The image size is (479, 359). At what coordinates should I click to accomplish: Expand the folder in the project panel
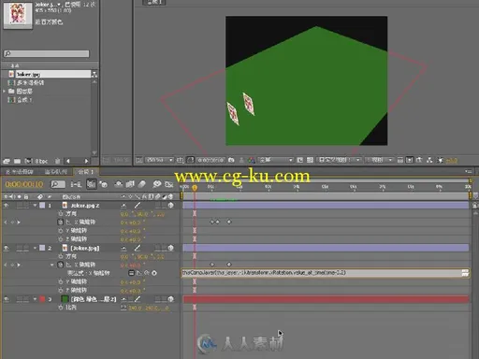click(x=4, y=92)
